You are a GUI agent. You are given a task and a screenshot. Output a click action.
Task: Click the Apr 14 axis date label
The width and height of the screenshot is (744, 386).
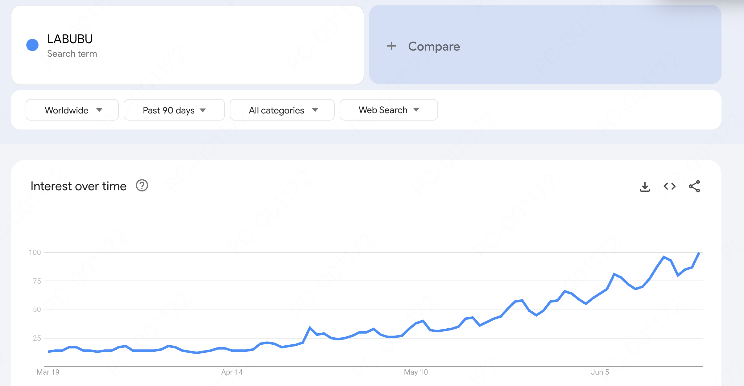(232, 372)
